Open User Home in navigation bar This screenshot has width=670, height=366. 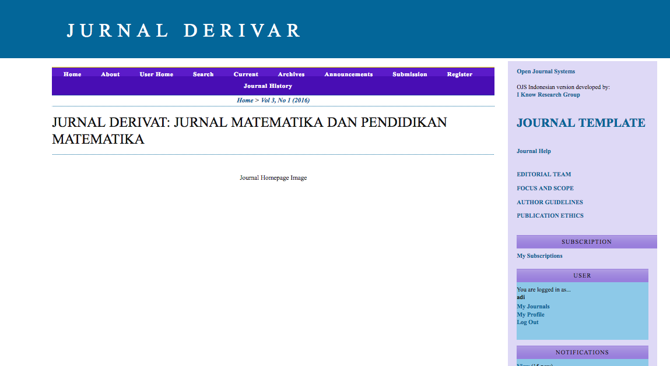coord(156,74)
